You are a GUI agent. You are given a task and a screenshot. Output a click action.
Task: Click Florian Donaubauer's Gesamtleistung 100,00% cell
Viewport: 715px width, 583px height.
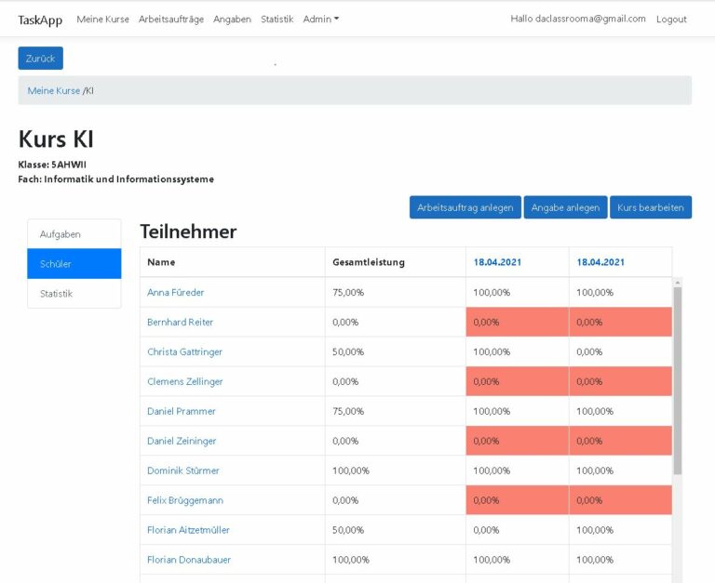click(396, 560)
